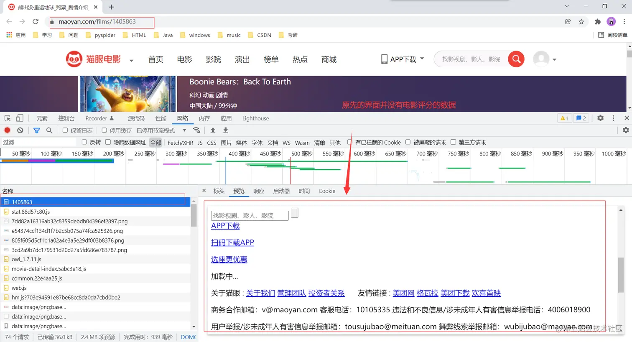
Task: Check the invert filter checkbox
Action: [84, 142]
